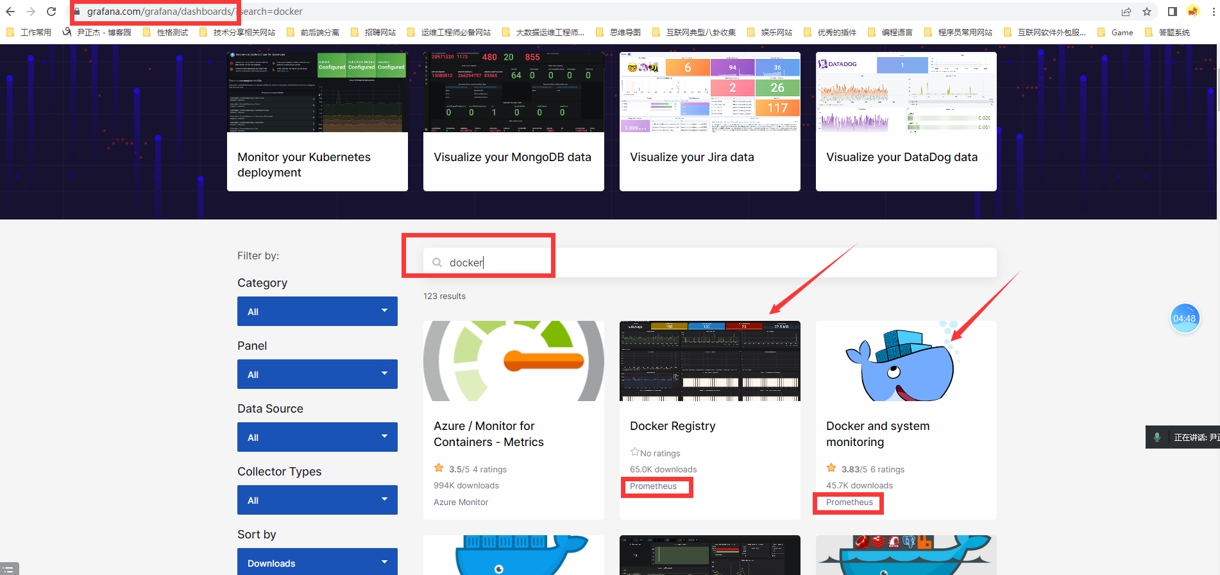Open the Game bookmark folder
The height and width of the screenshot is (575, 1220).
pos(1115,32)
